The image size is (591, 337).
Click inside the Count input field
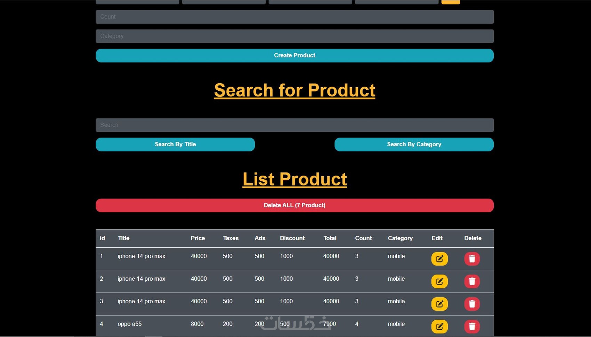pyautogui.click(x=294, y=16)
